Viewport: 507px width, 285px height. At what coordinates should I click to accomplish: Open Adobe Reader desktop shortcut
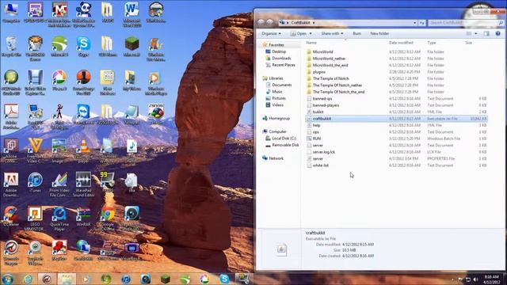(x=11, y=116)
